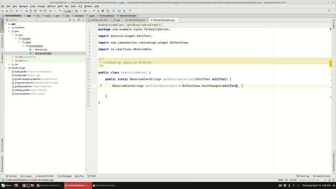The image size is (336, 189).
Task: Open the TODO tool window
Action: click(x=92, y=176)
